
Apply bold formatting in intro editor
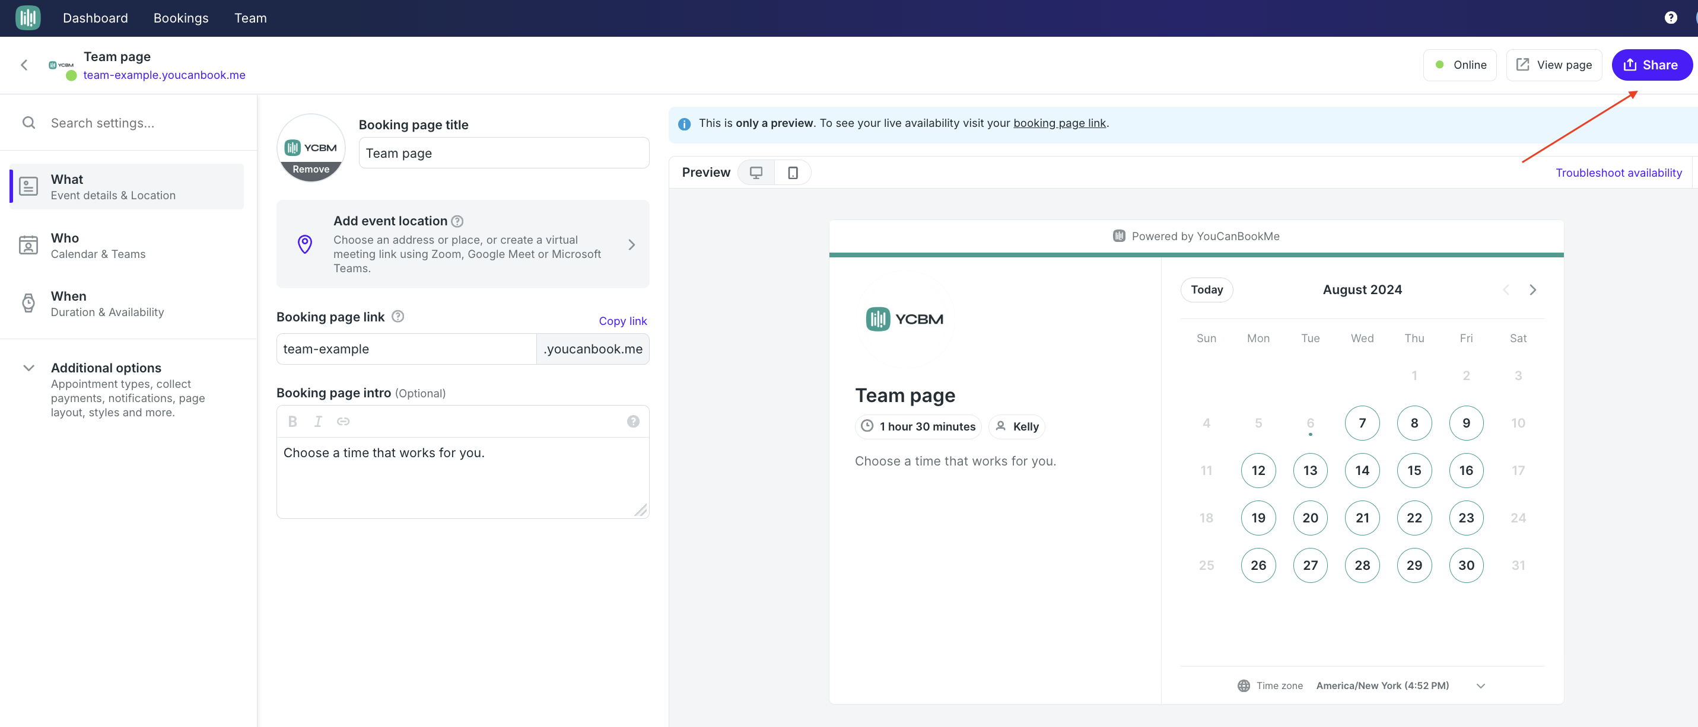coord(292,422)
